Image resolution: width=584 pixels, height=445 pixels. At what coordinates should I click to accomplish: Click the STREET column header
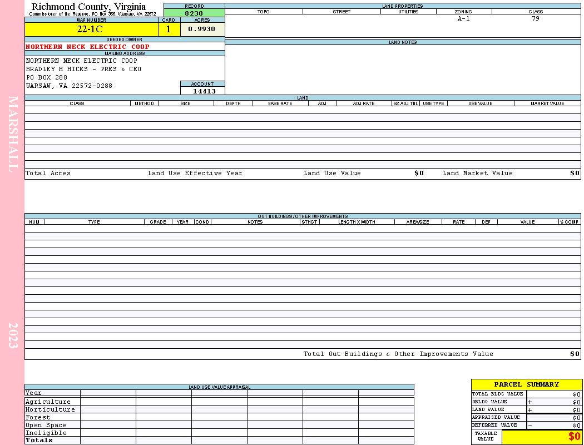pos(342,12)
